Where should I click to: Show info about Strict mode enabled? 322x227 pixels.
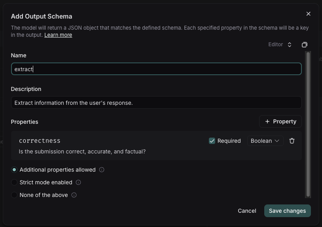pyautogui.click(x=78, y=182)
